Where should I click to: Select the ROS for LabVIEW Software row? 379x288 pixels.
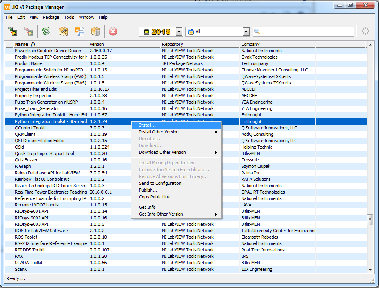click(x=186, y=231)
